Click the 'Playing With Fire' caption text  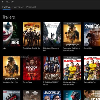point(89,82)
